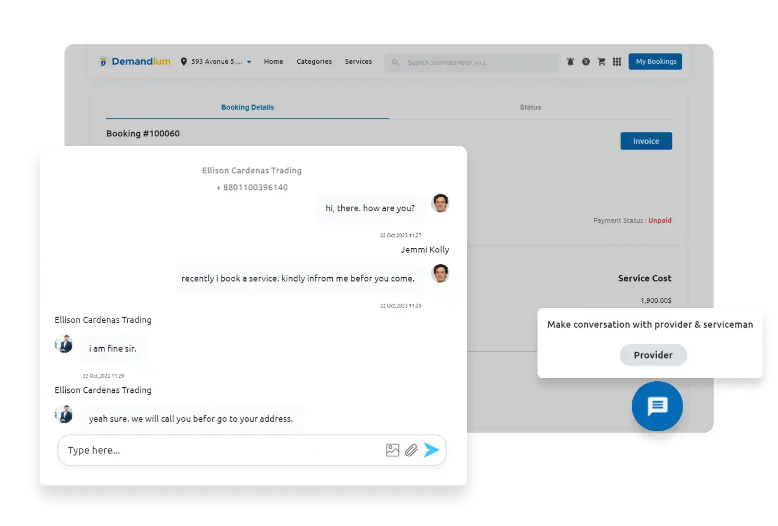This screenshot has width=778, height=526.
Task: Click avatar beside 'recently i book a service' message
Action: [x=440, y=274]
